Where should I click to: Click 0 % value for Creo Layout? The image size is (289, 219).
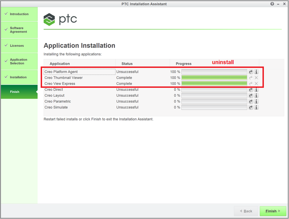[x=177, y=96]
